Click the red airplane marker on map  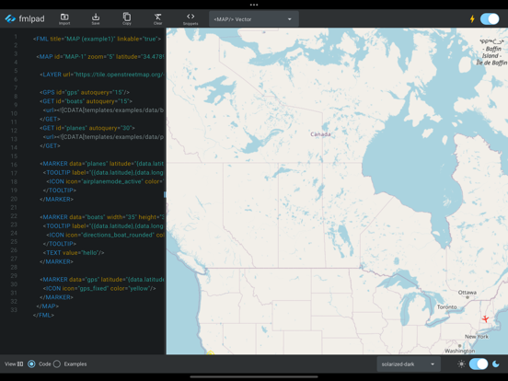[x=485, y=318]
